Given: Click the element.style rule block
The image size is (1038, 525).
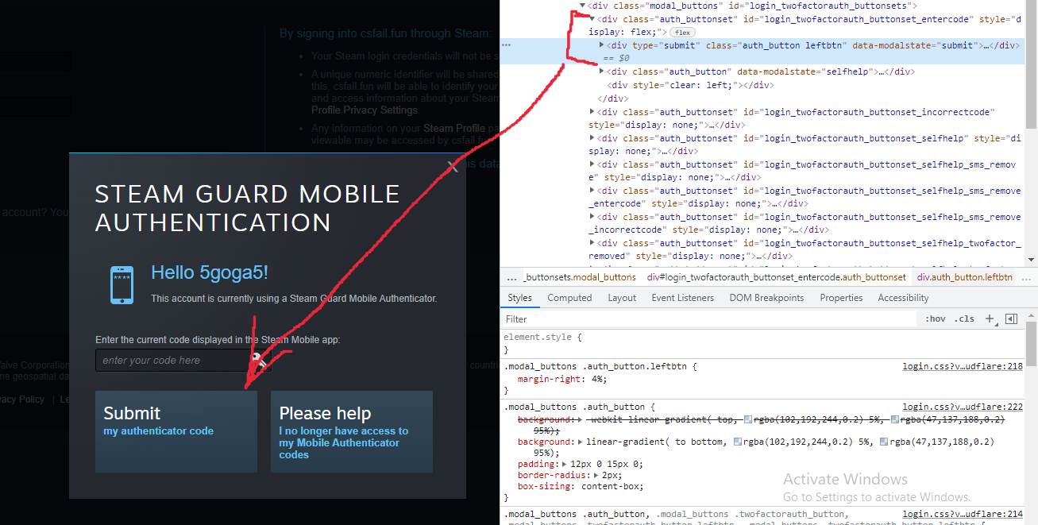Looking at the screenshot, I should (762, 343).
